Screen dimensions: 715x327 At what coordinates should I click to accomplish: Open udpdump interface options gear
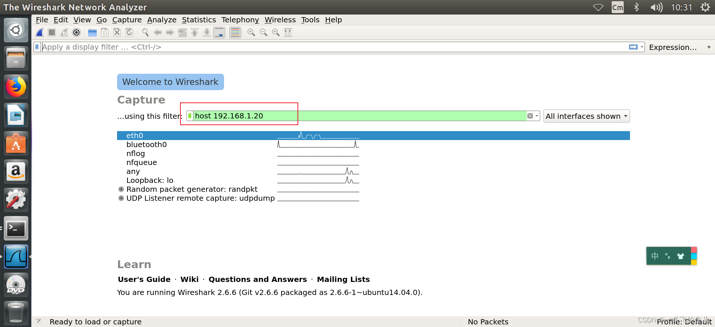pos(121,198)
